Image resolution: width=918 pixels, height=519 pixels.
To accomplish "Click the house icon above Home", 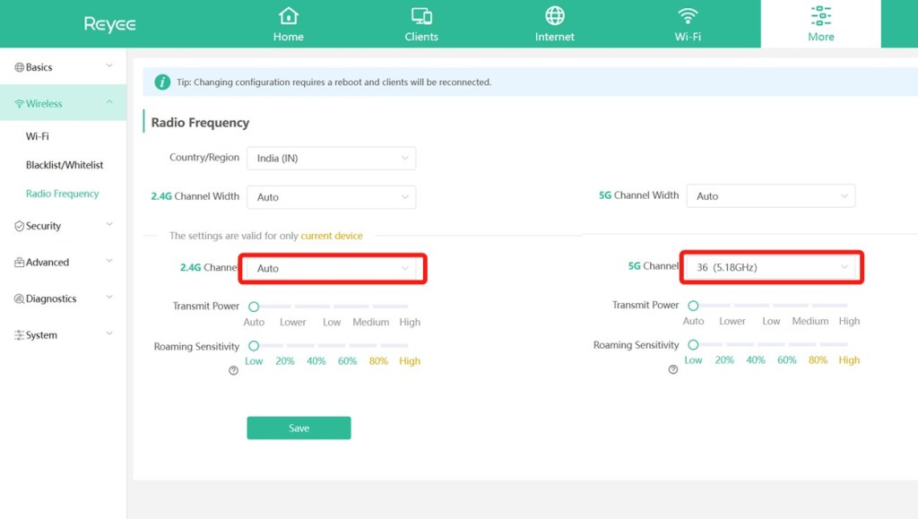I will [x=288, y=16].
